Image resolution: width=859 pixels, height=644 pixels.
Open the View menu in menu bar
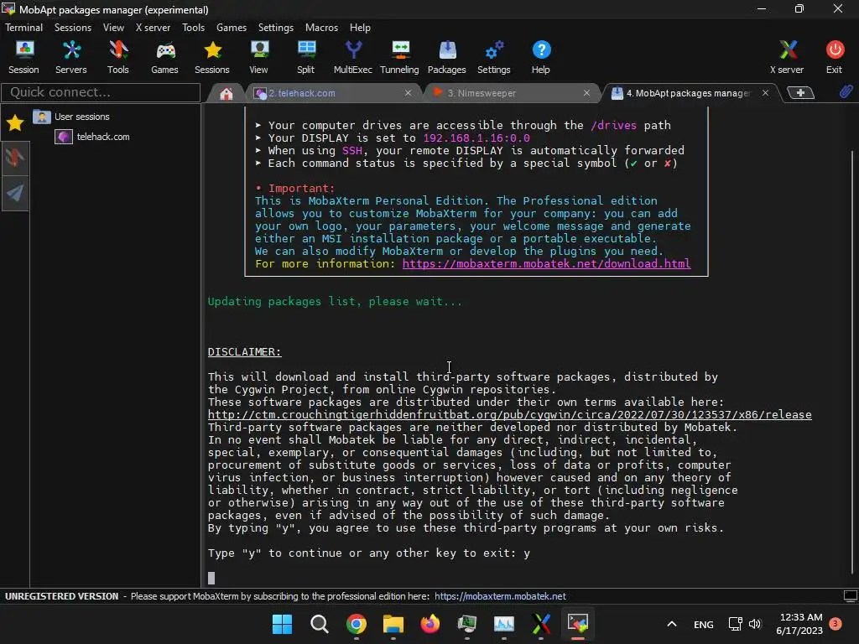(113, 28)
